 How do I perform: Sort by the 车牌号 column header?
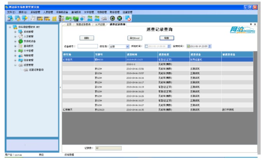click(x=110, y=55)
